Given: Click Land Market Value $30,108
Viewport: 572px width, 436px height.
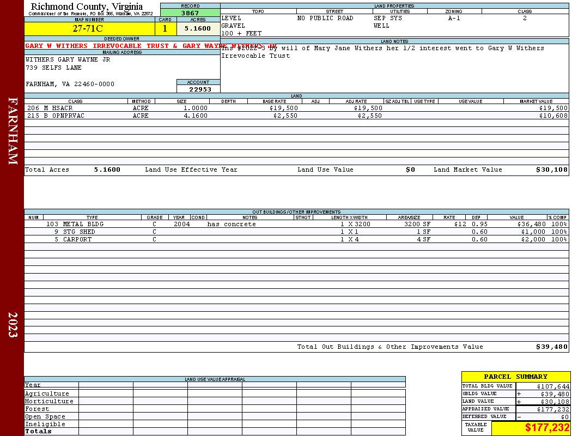Looking at the screenshot, I should 552,169.
